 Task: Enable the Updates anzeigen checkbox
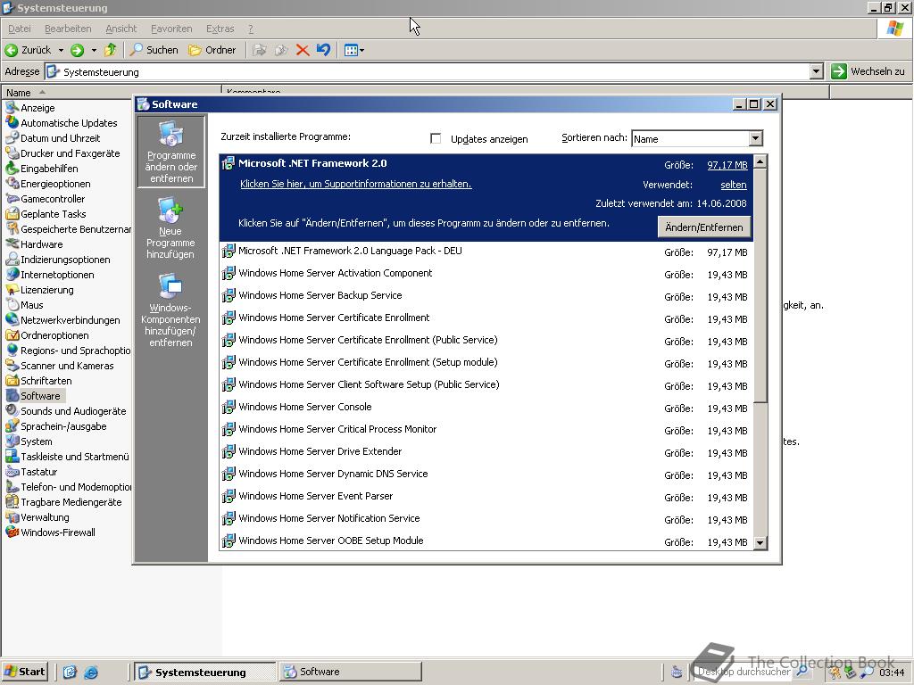436,138
